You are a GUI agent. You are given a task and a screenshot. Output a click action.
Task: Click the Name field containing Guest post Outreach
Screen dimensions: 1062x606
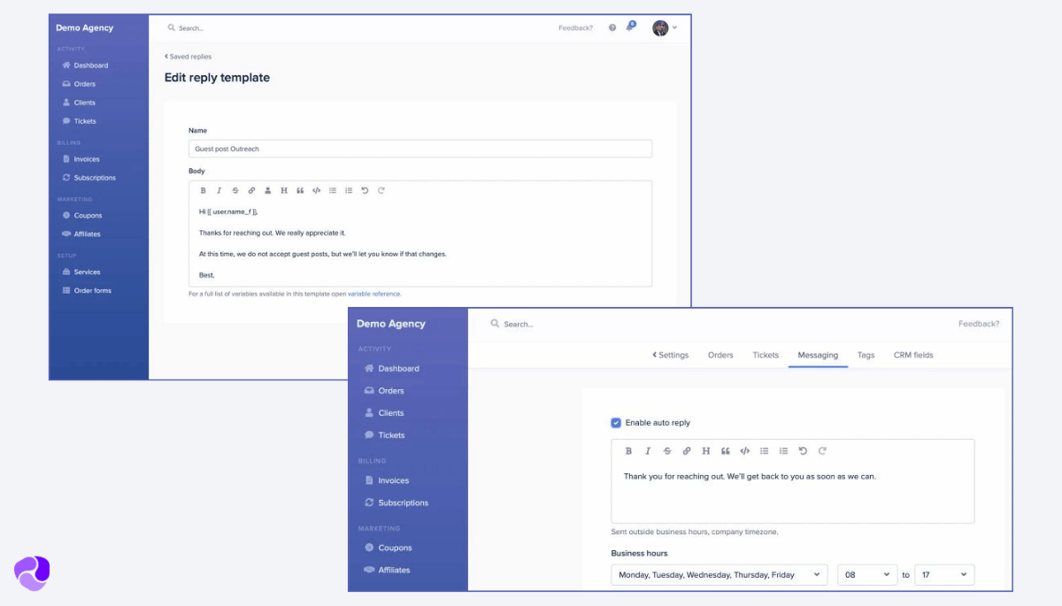[420, 149]
